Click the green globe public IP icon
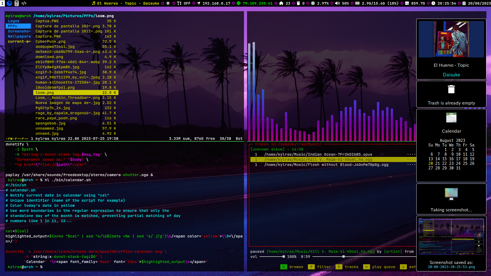491x276 pixels. [x=239, y=3]
